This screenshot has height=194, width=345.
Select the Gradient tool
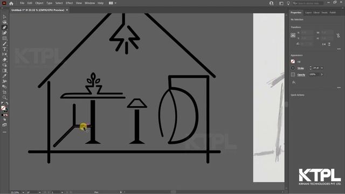click(4, 71)
